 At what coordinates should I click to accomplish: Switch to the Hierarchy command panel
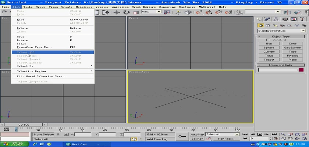276,19
